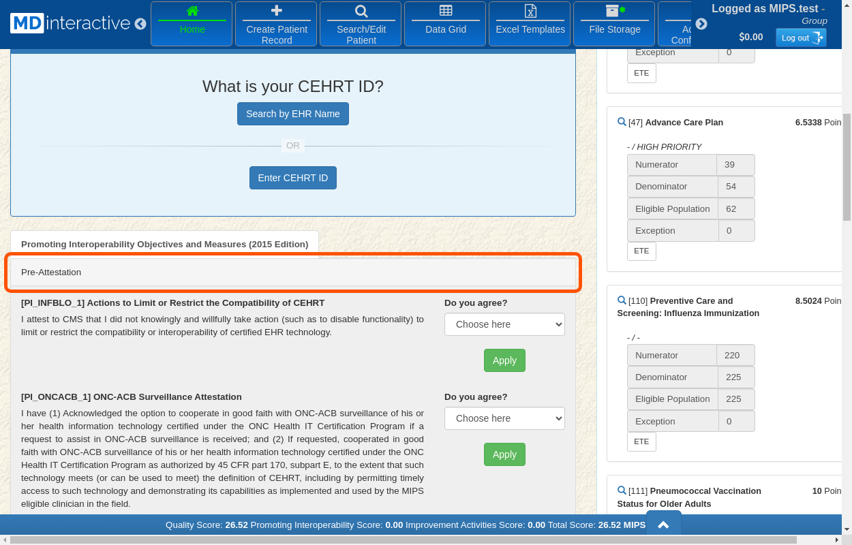Click the Log out button
Screen dimensions: 852x545
click(801, 37)
